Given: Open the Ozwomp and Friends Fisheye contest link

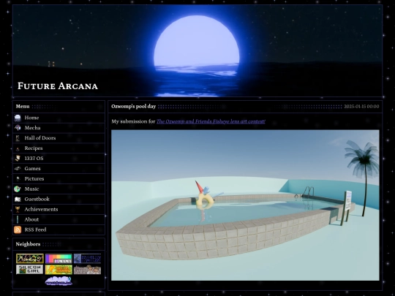Looking at the screenshot, I should tap(211, 121).
